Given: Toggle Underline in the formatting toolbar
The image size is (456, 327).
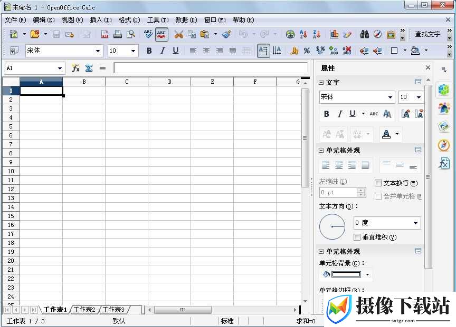Looking at the screenshot, I should coord(175,51).
